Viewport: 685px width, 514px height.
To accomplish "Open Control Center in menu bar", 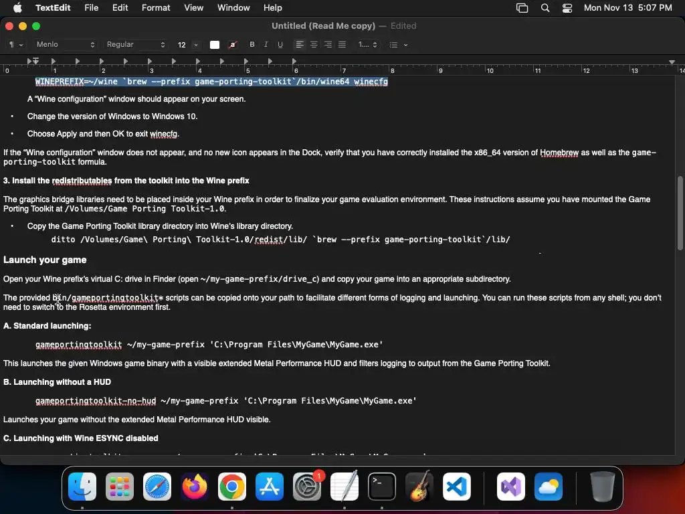I will (567, 8).
